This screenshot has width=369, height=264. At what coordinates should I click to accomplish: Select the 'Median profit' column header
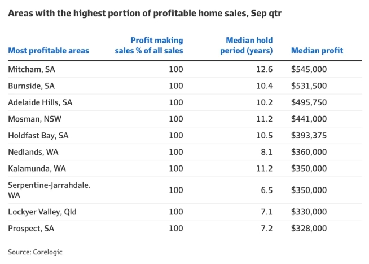[317, 51]
